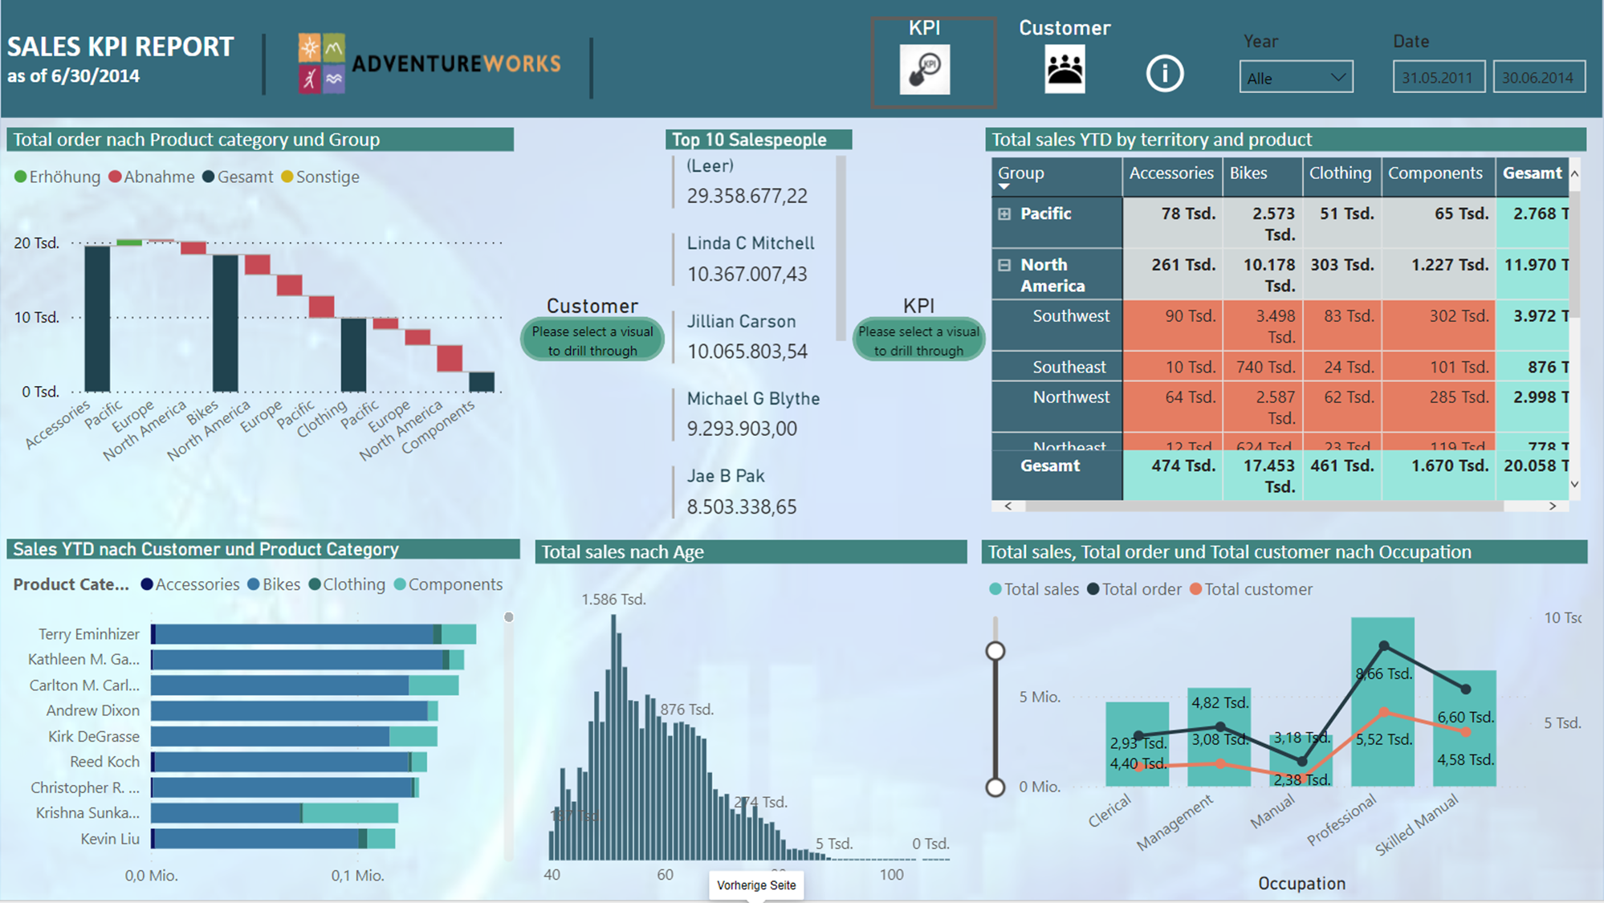The width and height of the screenshot is (1604, 903).
Task: Edit the start date field 31.05.2011
Action: pyautogui.click(x=1438, y=78)
